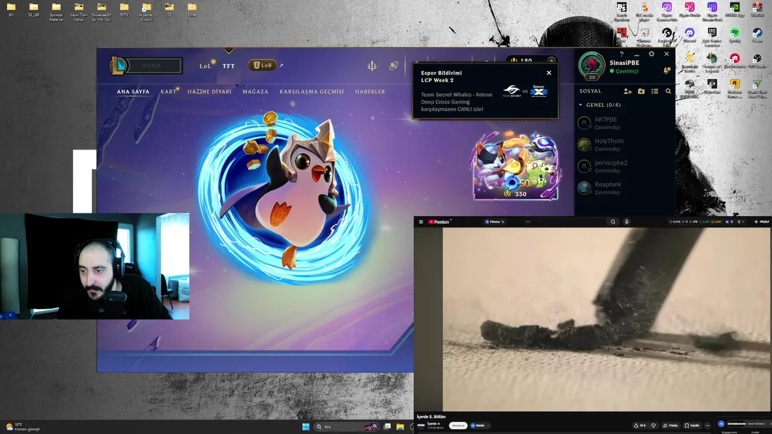The image size is (772, 434).
Task: Click the Paylaş share button
Action: point(670,426)
